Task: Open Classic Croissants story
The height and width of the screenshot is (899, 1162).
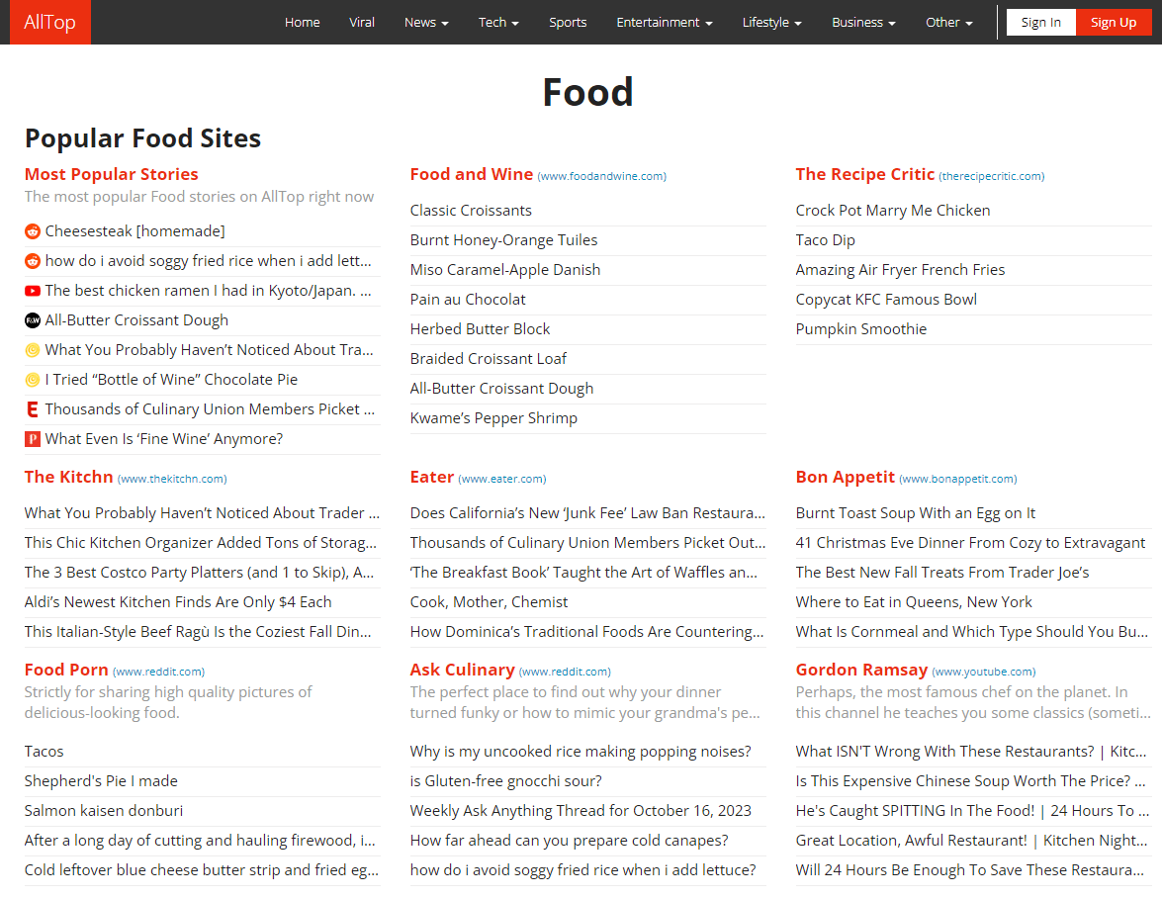Action: (x=471, y=211)
